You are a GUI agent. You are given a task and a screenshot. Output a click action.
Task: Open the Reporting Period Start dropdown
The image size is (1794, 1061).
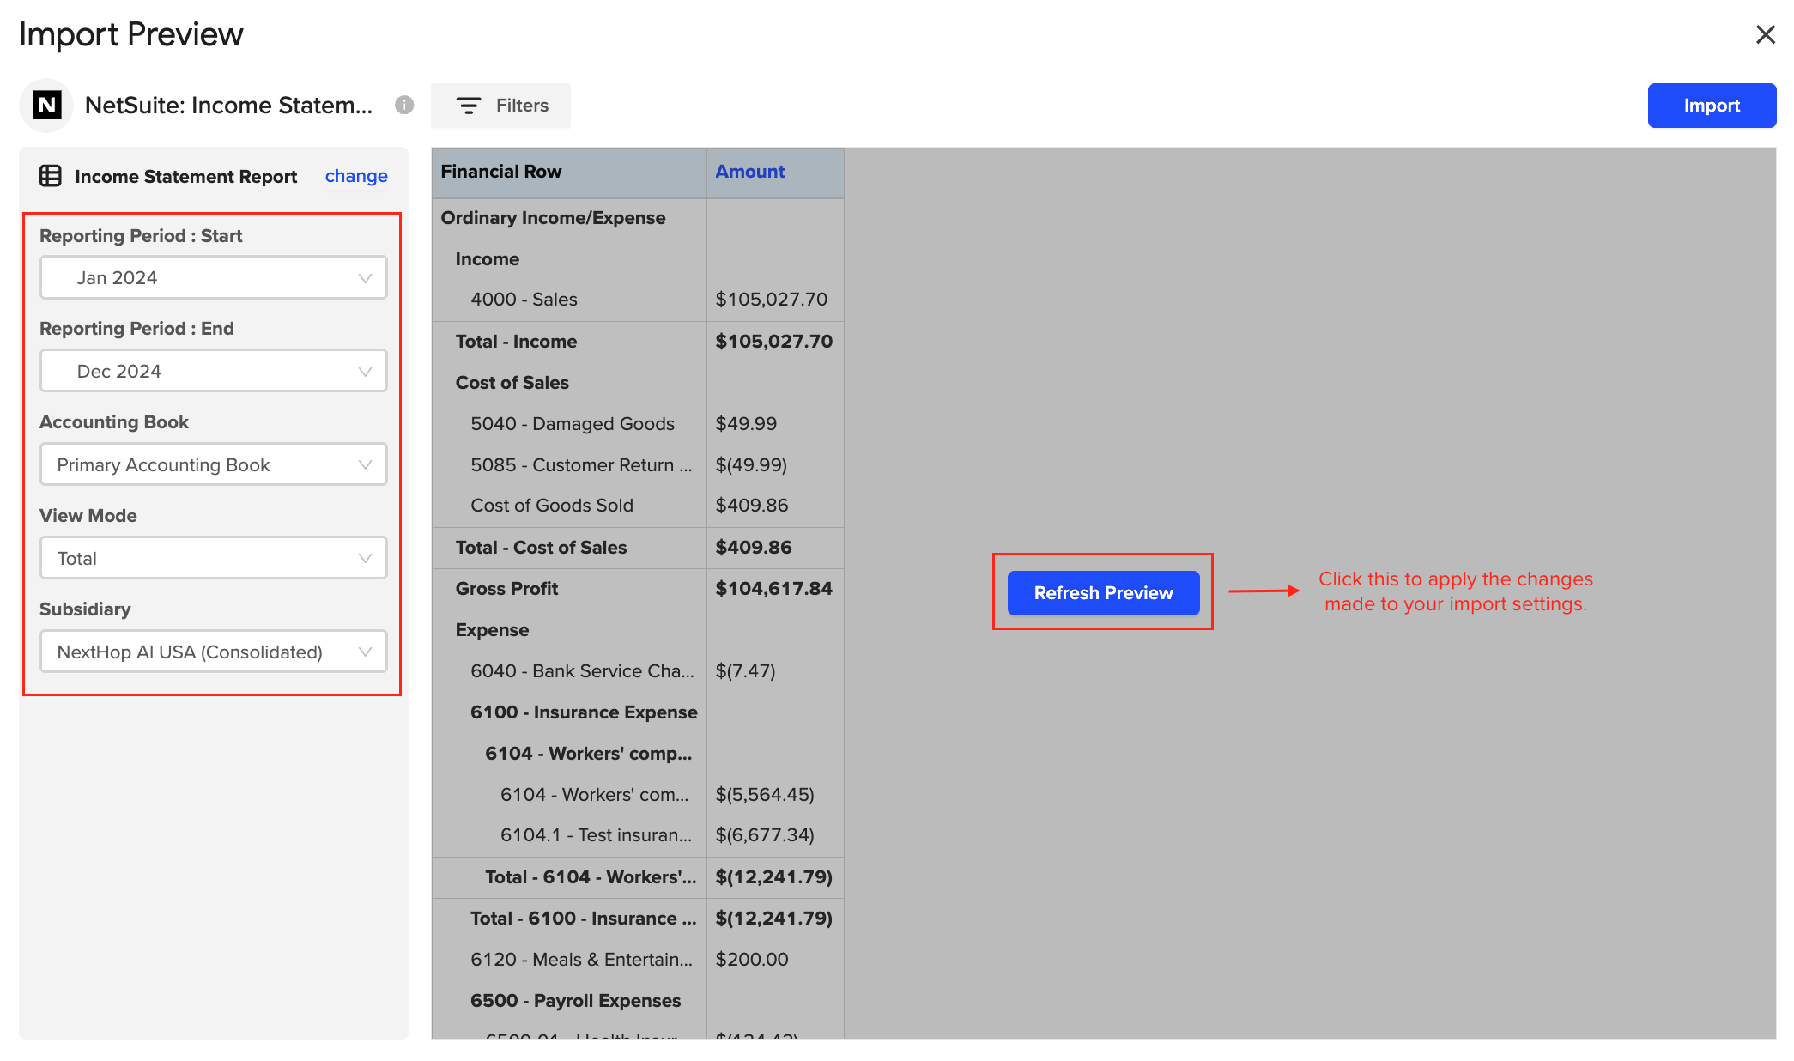pyautogui.click(x=213, y=277)
